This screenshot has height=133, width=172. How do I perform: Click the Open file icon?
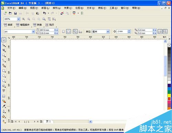pos(10,13)
